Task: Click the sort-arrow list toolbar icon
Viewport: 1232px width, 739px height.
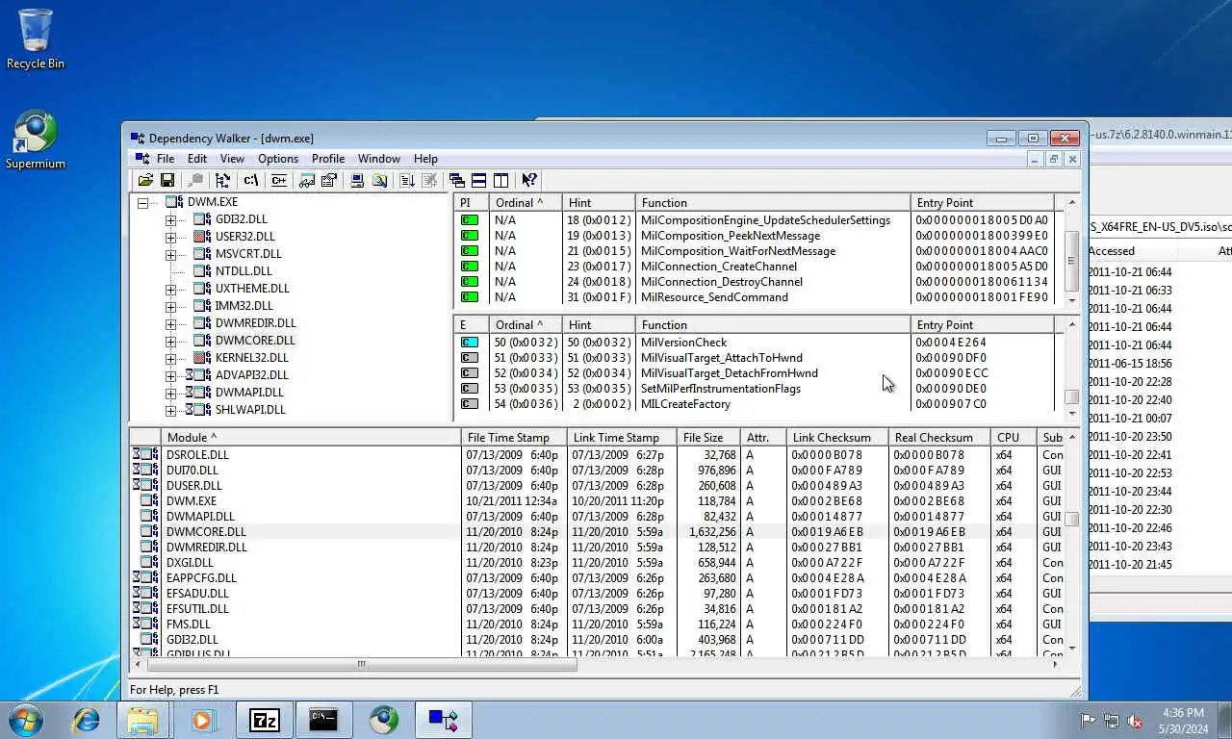Action: 407,180
